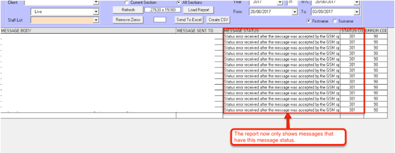Open the To date dropdown
This screenshot has width=395, height=153.
click(356, 12)
